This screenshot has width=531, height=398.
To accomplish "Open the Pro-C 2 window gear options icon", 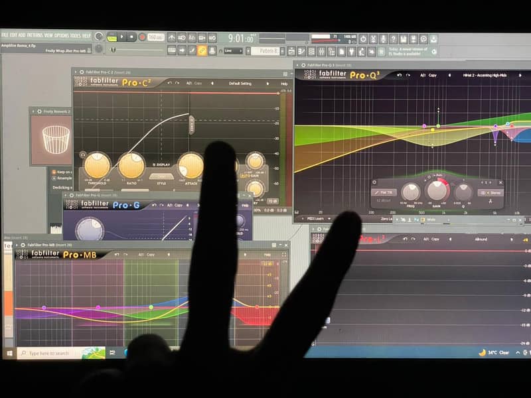I will tap(82, 72).
